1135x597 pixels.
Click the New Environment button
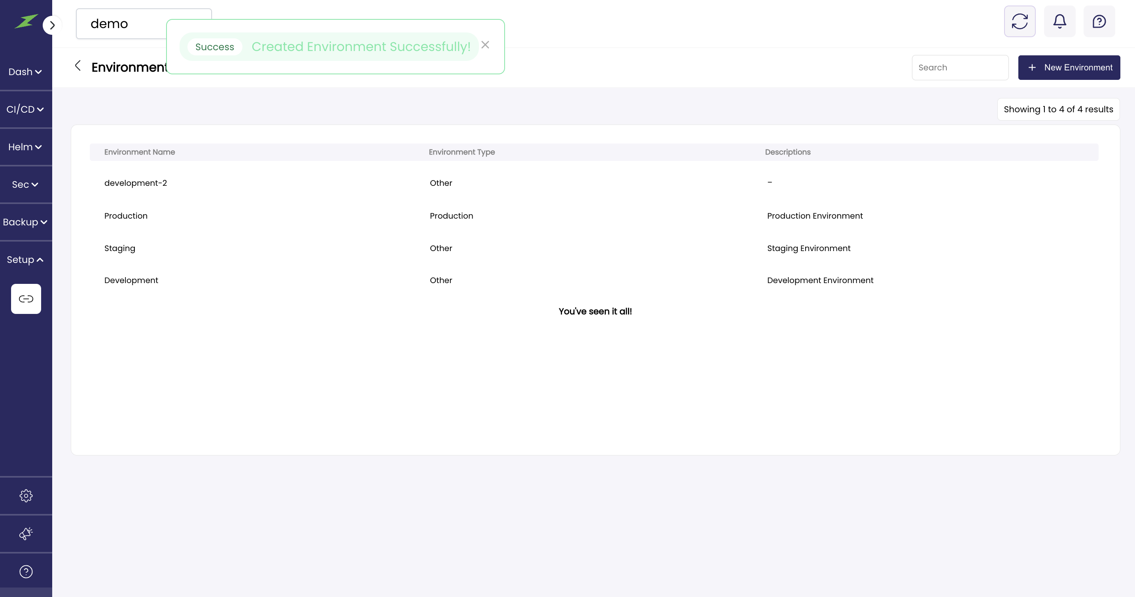1069,68
